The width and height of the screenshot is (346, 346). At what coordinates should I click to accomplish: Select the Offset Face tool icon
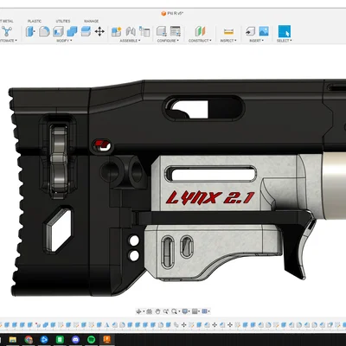pyautogui.click(x=86, y=31)
